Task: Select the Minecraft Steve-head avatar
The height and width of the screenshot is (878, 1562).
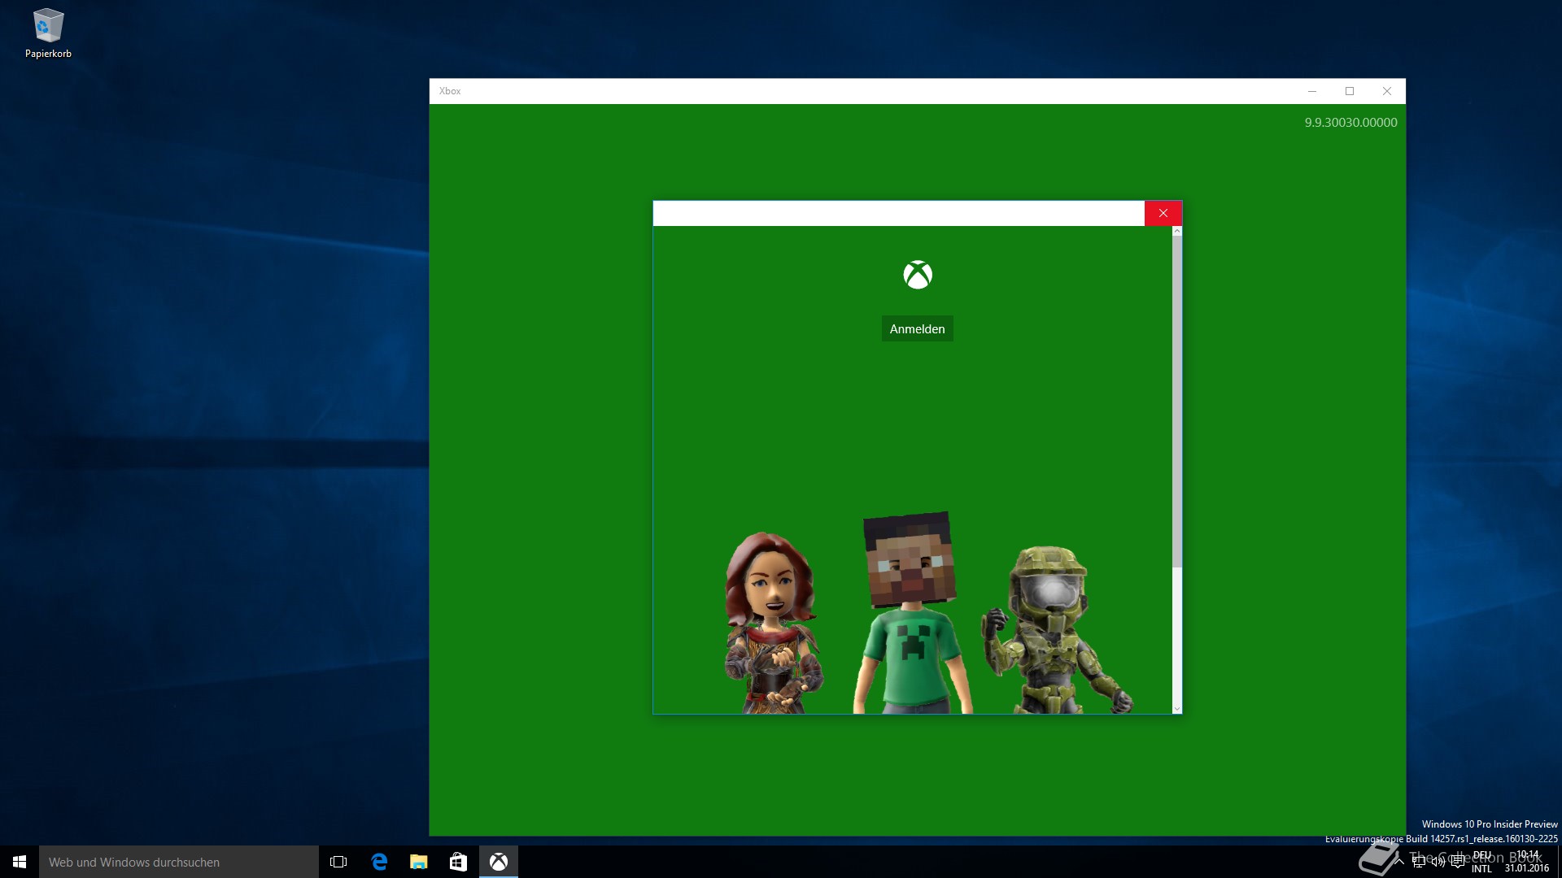Action: tap(912, 613)
